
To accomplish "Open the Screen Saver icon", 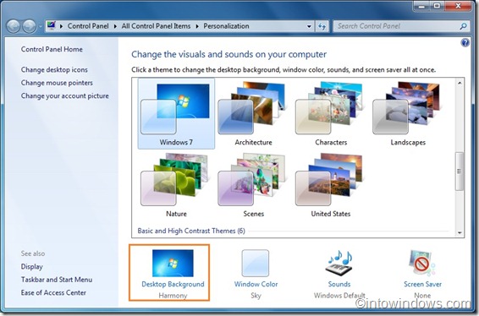I will click(x=422, y=263).
